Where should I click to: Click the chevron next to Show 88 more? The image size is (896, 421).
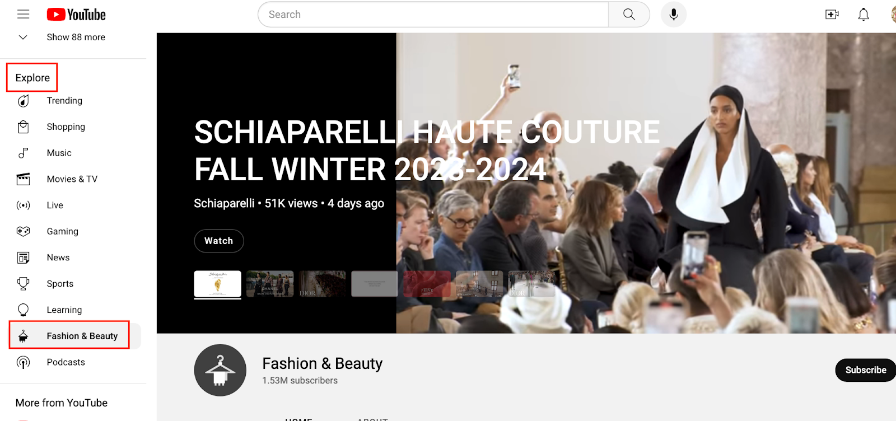23,37
